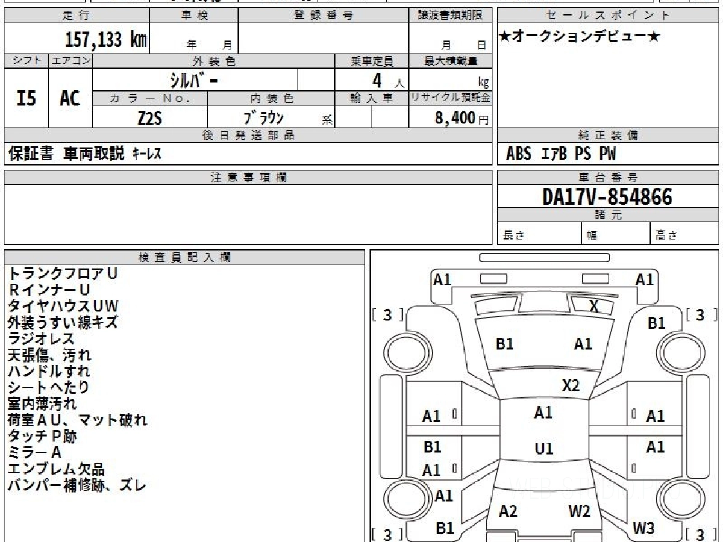Click the shift value I5
723x542 pixels.
[x=27, y=98]
